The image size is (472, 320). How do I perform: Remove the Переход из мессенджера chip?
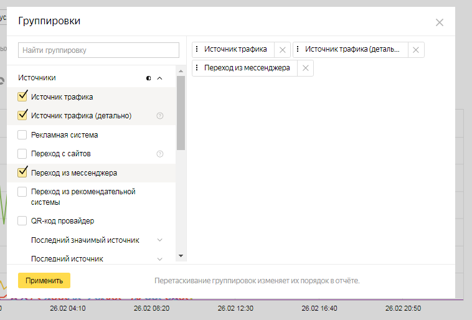coord(305,68)
